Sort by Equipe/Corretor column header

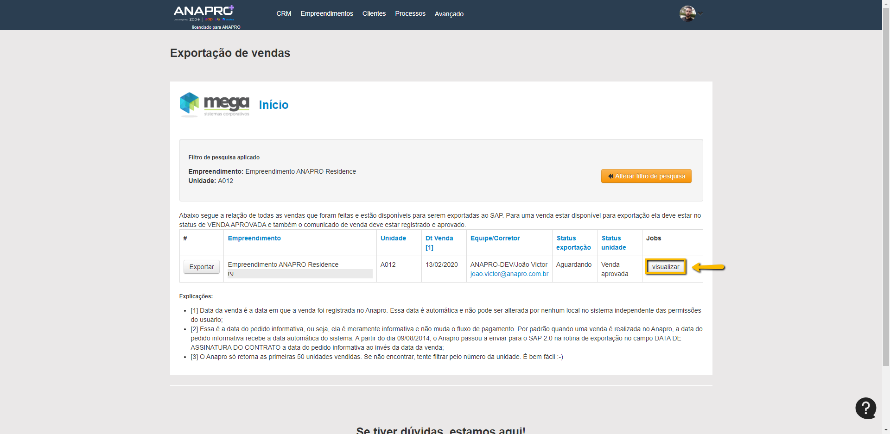495,238
